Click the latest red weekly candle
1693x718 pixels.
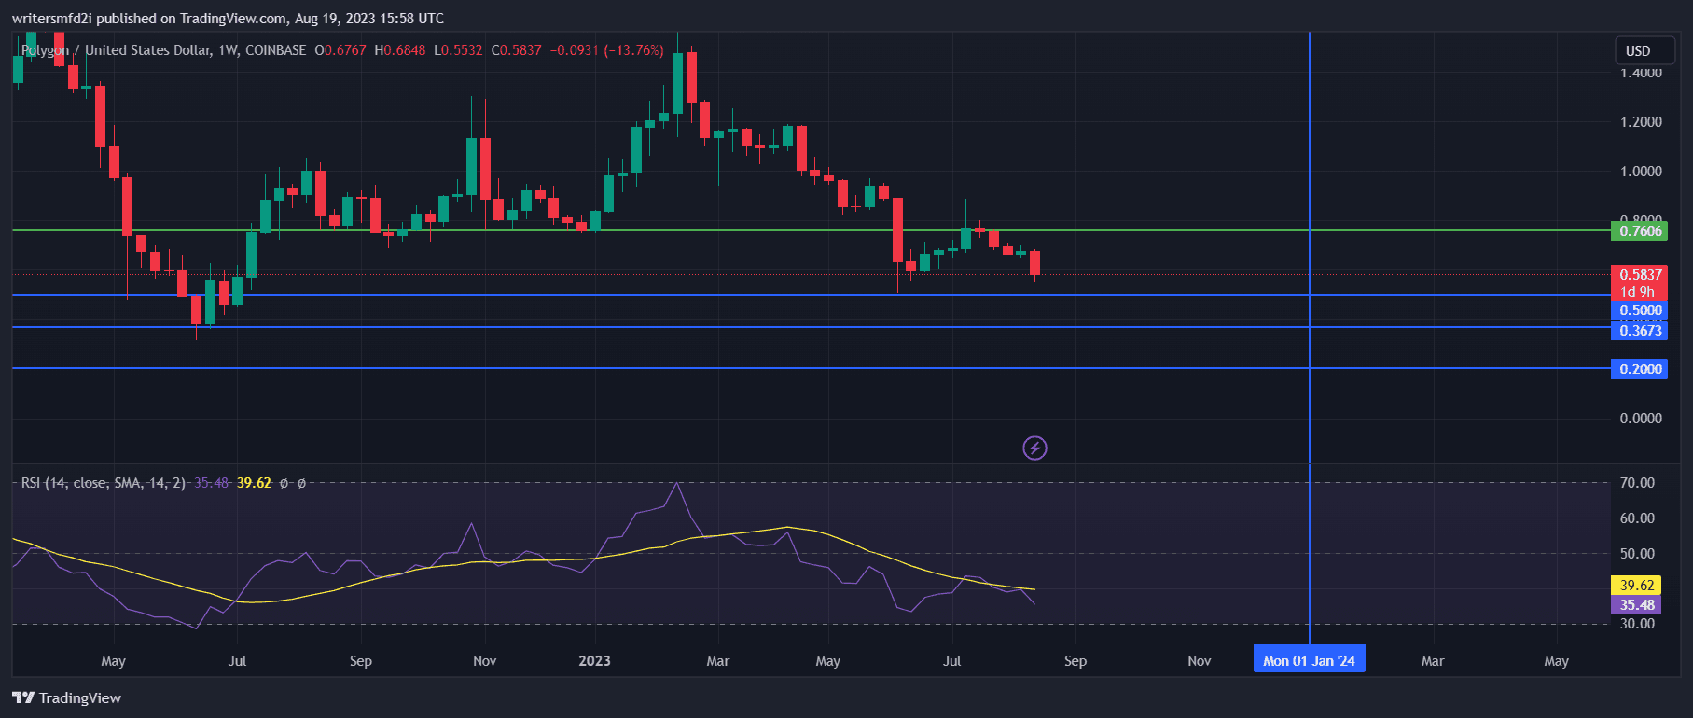(1034, 263)
